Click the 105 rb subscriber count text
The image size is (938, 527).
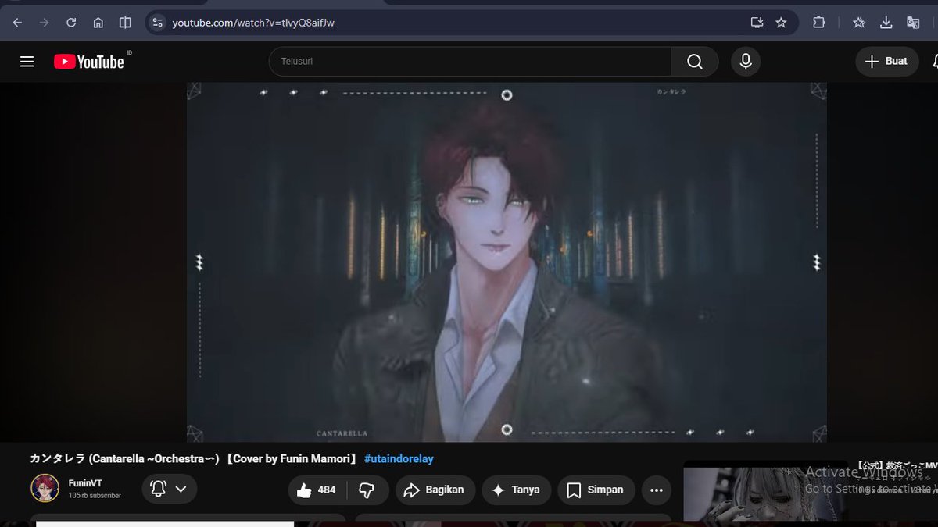(95, 496)
